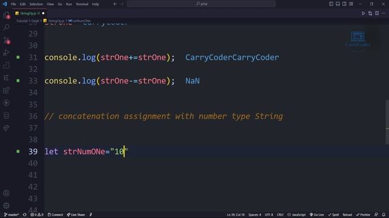Viewport: 389px width, 218px height.
Task: Open the Explorer view in activity bar
Action: [x=7, y=15]
